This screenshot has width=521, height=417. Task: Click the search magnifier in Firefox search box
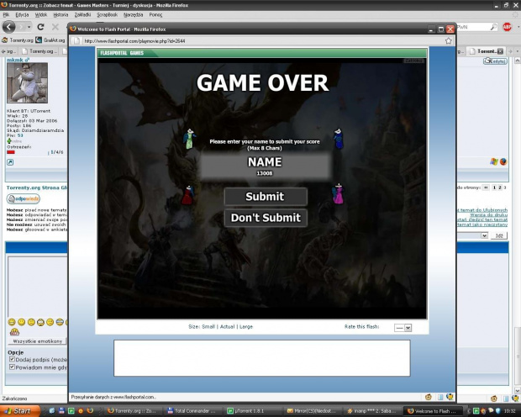494,27
